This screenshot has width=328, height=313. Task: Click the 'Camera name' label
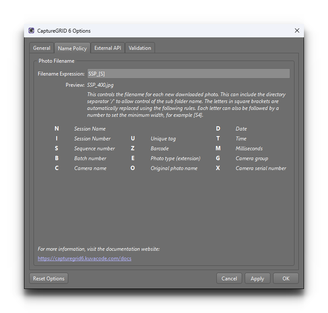click(90, 168)
